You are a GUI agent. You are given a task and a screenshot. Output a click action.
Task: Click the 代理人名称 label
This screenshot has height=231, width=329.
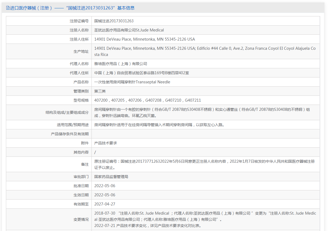tap(79, 64)
